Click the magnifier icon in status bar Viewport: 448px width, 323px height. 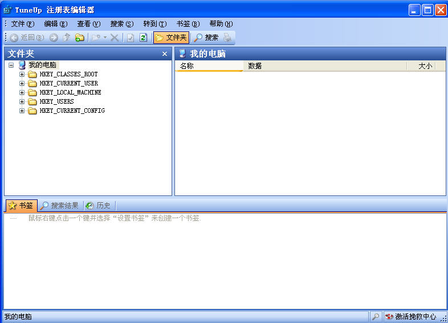[376, 317]
